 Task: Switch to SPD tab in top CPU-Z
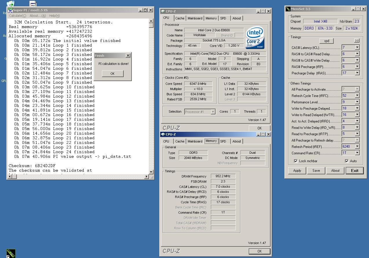(x=223, y=18)
